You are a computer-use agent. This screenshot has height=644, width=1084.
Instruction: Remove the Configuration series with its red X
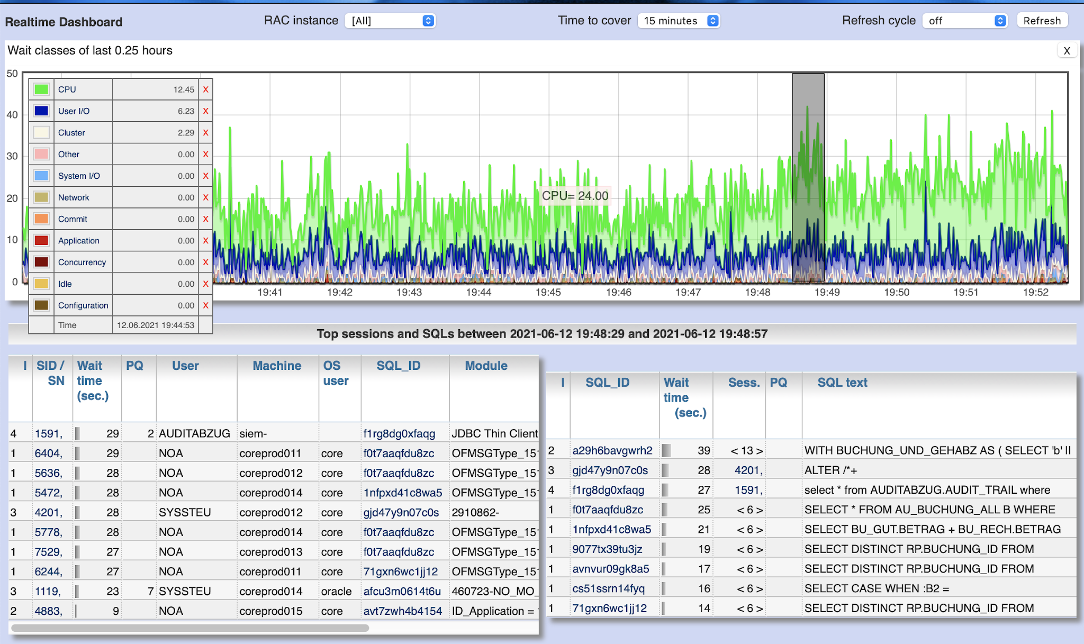coord(205,305)
